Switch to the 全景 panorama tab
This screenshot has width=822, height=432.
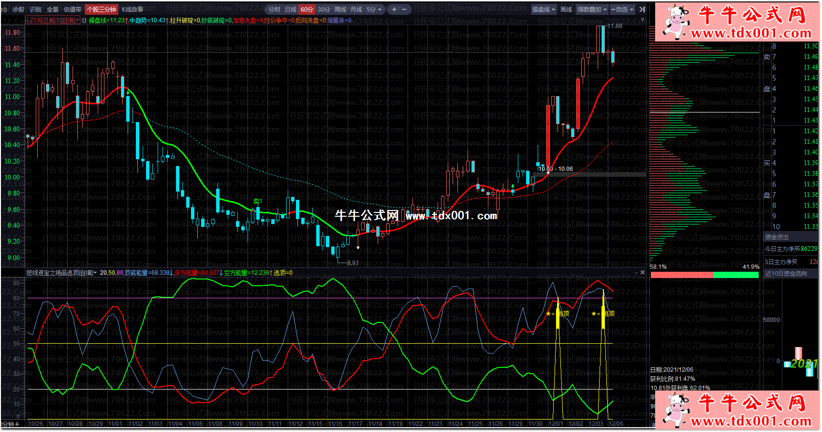coord(52,9)
